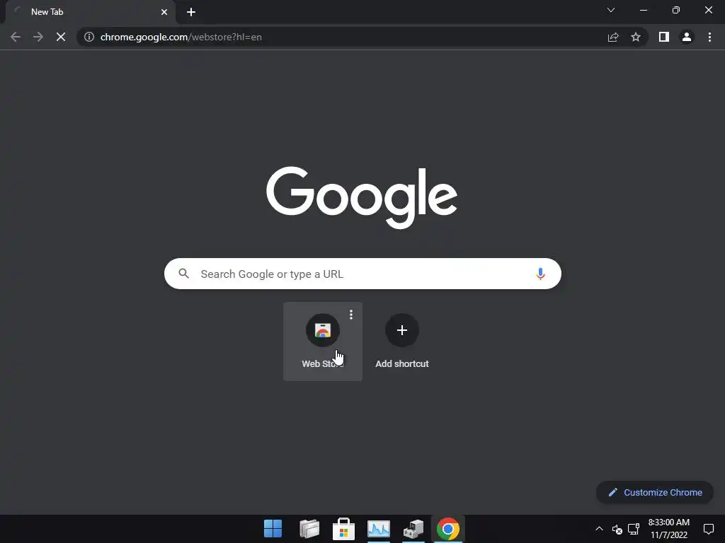Open the performance monitor taskbar app
The image size is (725, 543).
click(x=379, y=529)
